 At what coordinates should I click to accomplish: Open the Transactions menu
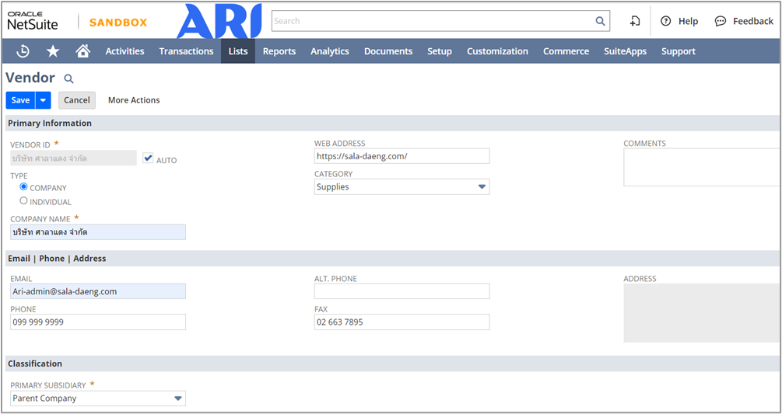click(x=186, y=51)
